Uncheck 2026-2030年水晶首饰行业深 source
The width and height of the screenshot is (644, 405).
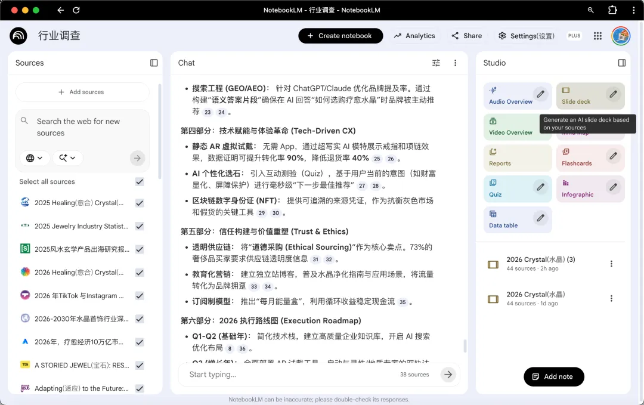(140, 319)
